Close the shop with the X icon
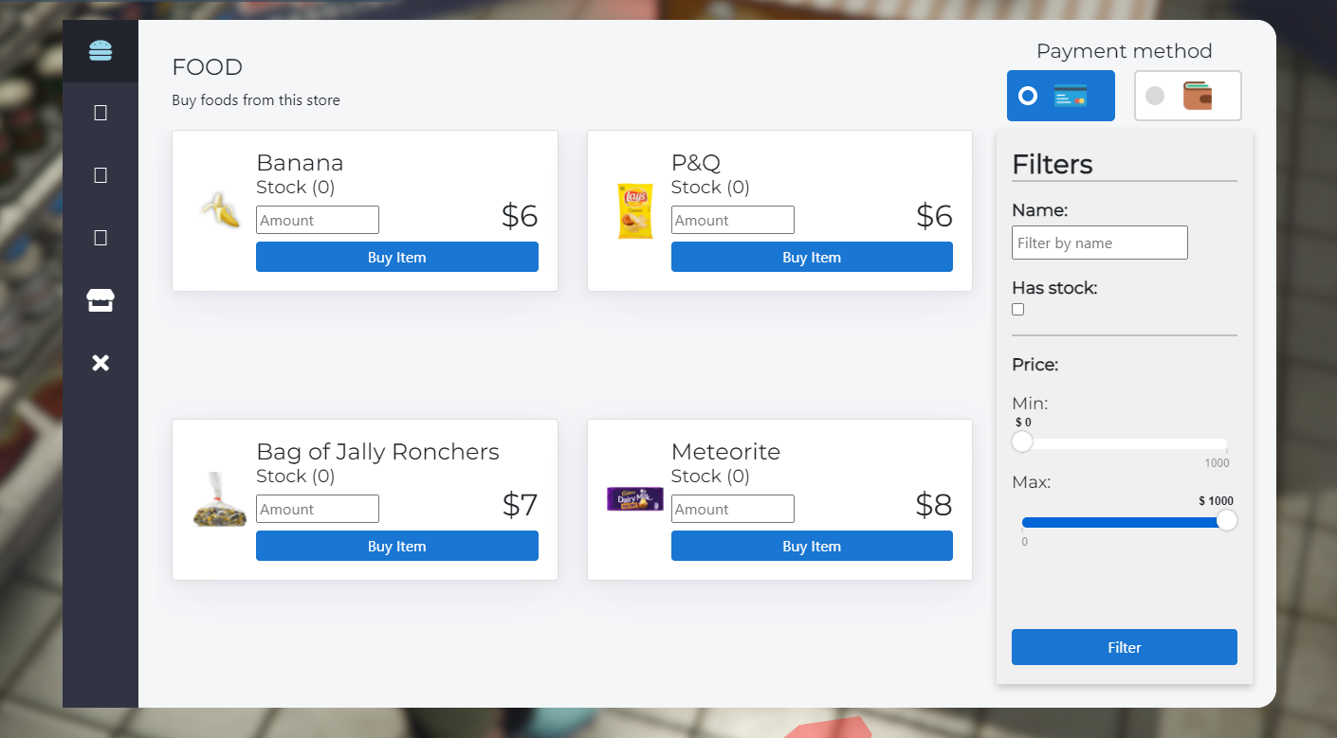The image size is (1337, 738). click(x=101, y=363)
